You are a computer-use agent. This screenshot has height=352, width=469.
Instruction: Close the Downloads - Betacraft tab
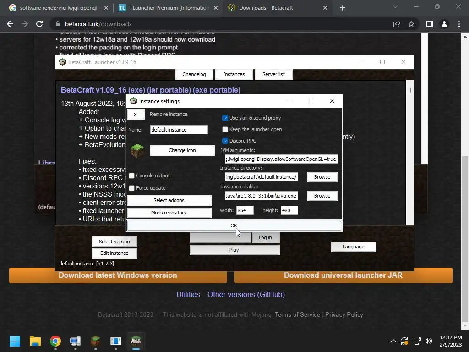click(x=325, y=8)
